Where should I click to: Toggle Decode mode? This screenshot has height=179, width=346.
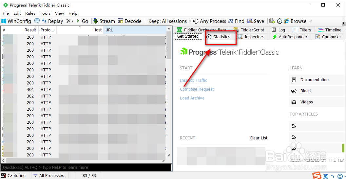(130, 21)
